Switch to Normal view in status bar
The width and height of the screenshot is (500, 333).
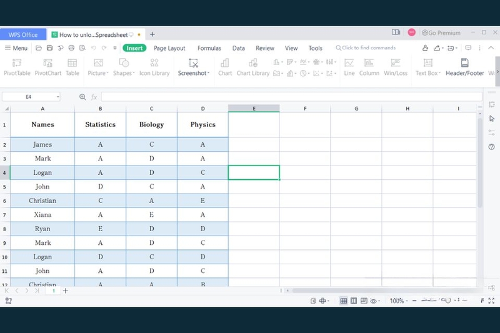coord(343,301)
